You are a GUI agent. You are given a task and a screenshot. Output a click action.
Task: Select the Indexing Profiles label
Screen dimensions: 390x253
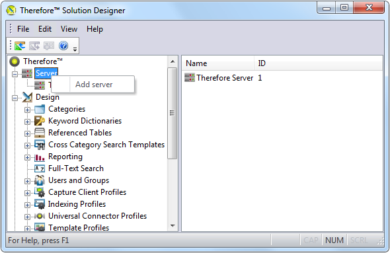pyautogui.click(x=77, y=204)
